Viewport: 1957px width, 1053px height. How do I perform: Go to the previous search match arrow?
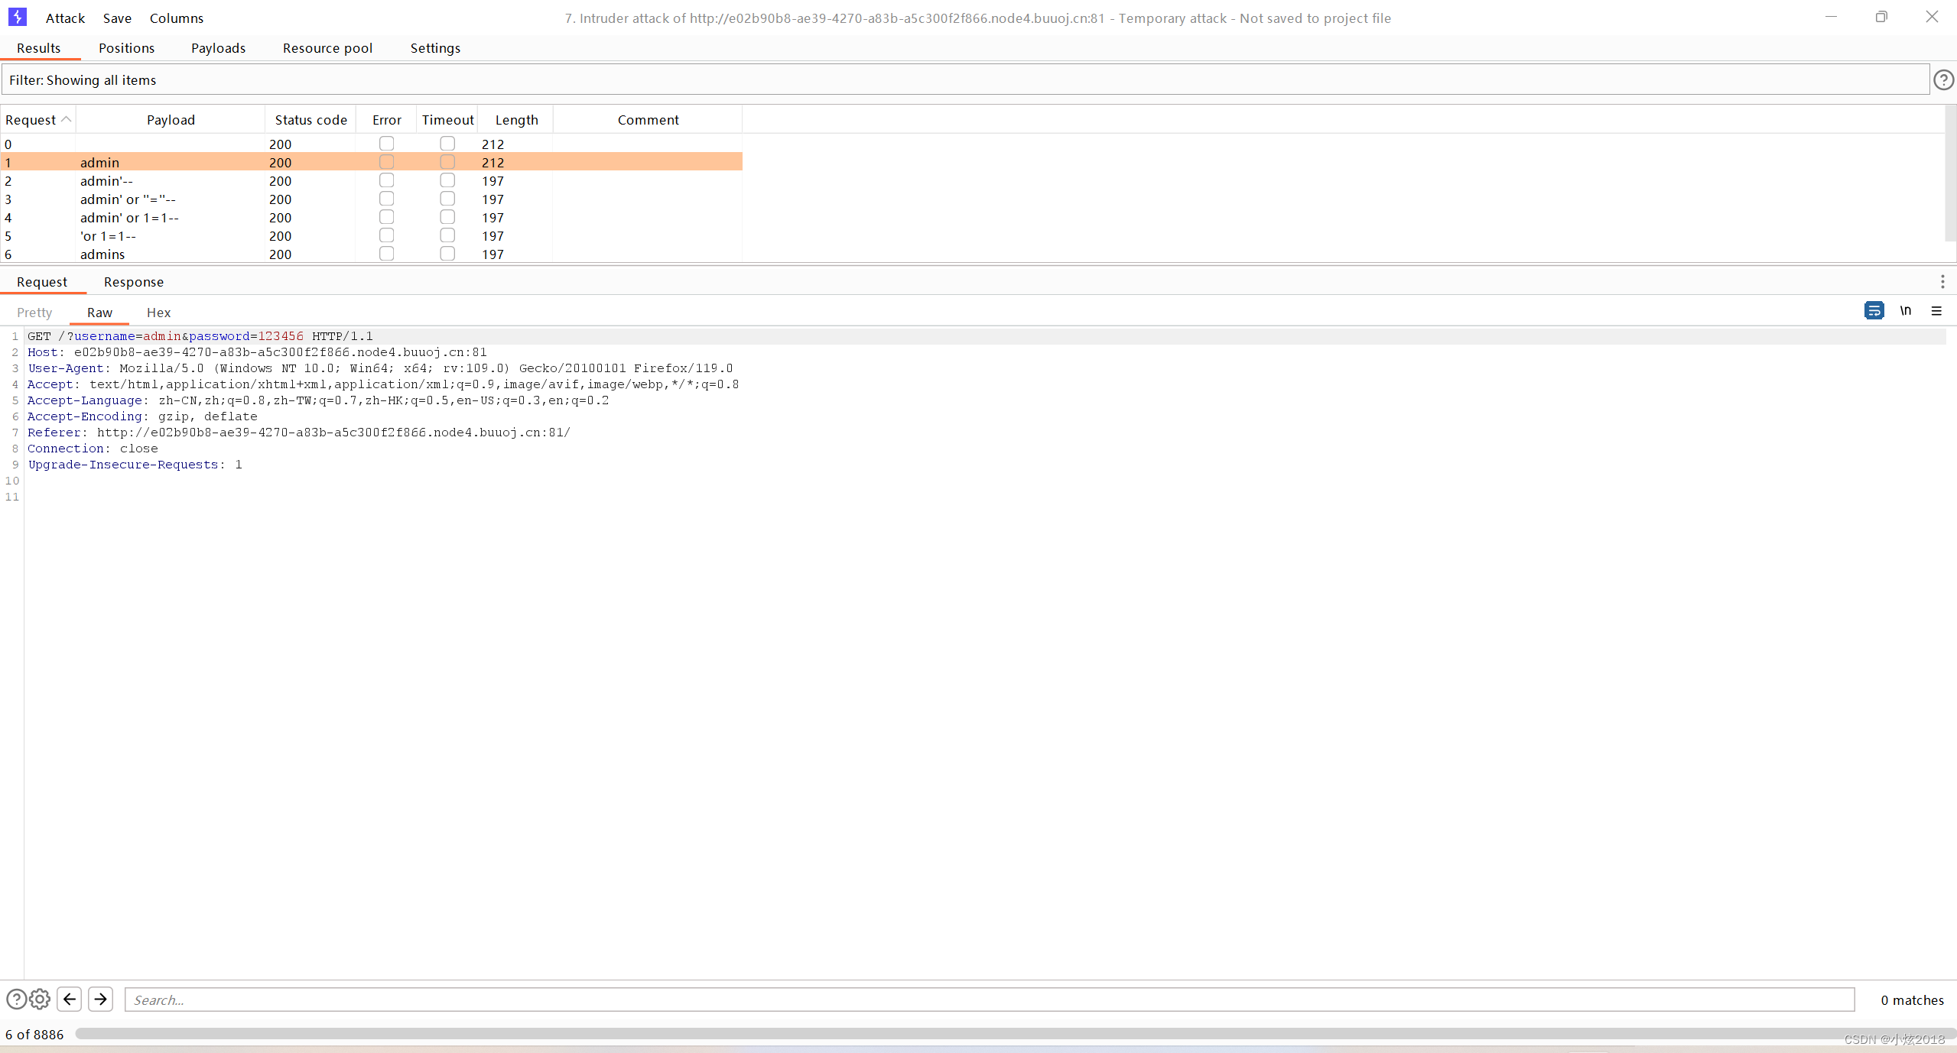click(x=70, y=999)
